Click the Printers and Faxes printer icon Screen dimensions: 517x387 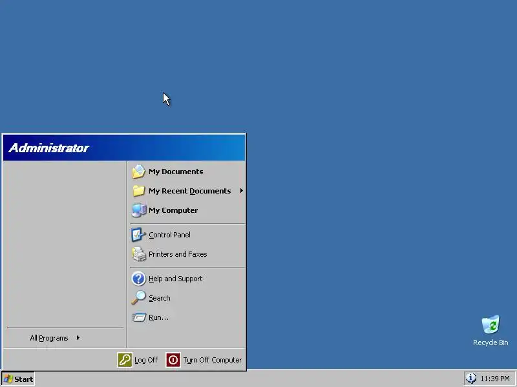coord(138,254)
